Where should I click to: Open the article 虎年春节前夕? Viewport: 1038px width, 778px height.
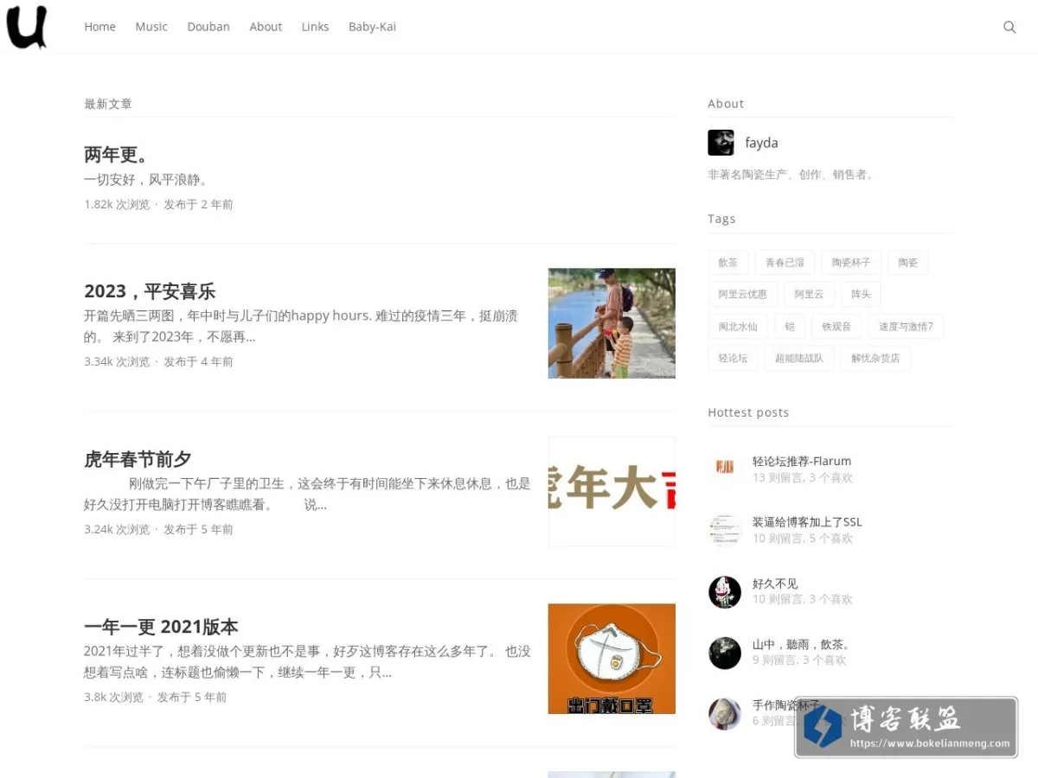(138, 459)
